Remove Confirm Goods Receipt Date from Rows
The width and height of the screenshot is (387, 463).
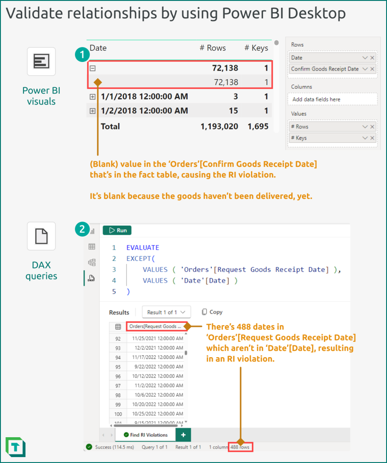pos(372,69)
